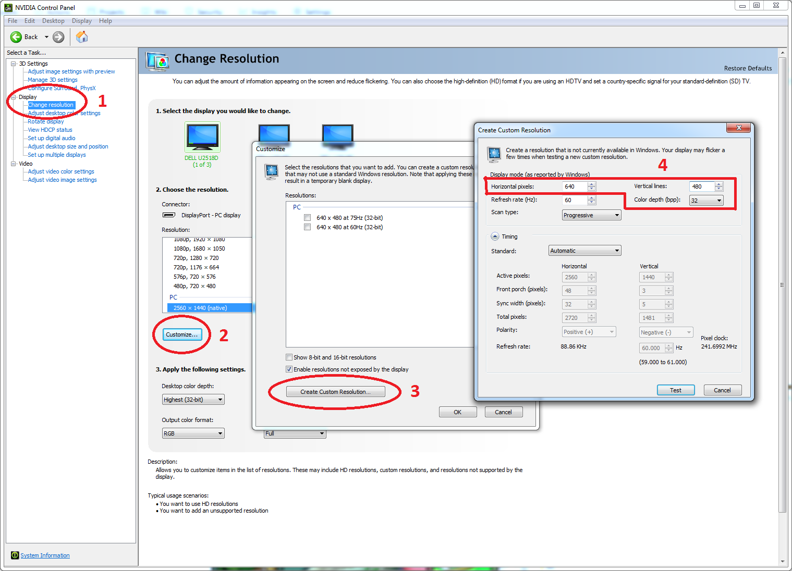Image resolution: width=792 pixels, height=571 pixels.
Task: Click the System Information icon
Action: pos(15,555)
